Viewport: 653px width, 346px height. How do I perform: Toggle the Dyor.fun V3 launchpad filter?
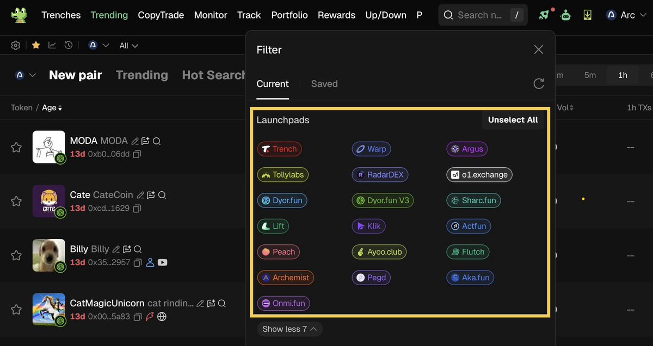pos(383,200)
